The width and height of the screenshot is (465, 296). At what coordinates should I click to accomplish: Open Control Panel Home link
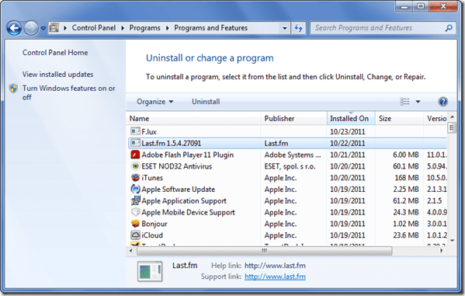pos(55,53)
